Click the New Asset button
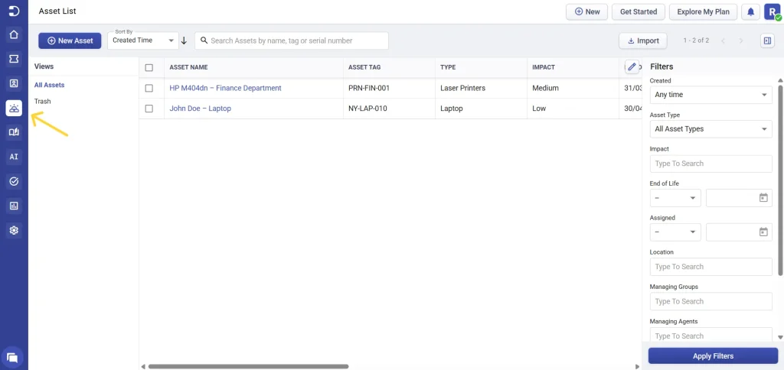The height and width of the screenshot is (370, 784). coord(70,41)
